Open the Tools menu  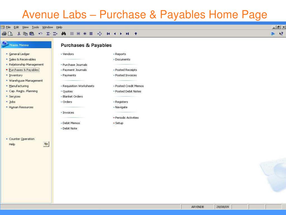tap(35, 27)
